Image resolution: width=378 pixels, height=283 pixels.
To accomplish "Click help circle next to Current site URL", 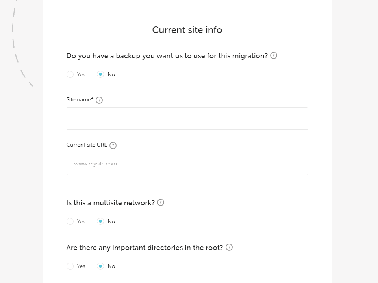I will click(113, 145).
